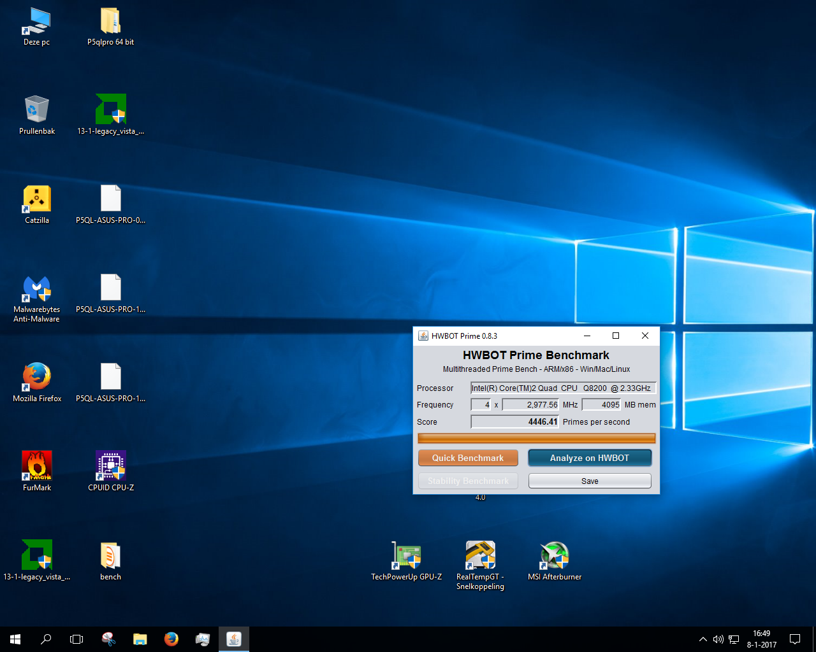Select the Mozilla Firefox desktop shortcut
This screenshot has height=652, width=816.
coord(37,383)
